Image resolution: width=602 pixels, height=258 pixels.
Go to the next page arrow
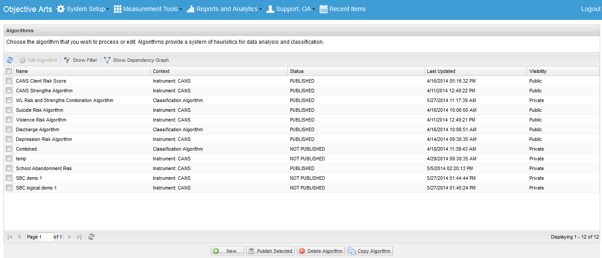[x=69, y=237]
